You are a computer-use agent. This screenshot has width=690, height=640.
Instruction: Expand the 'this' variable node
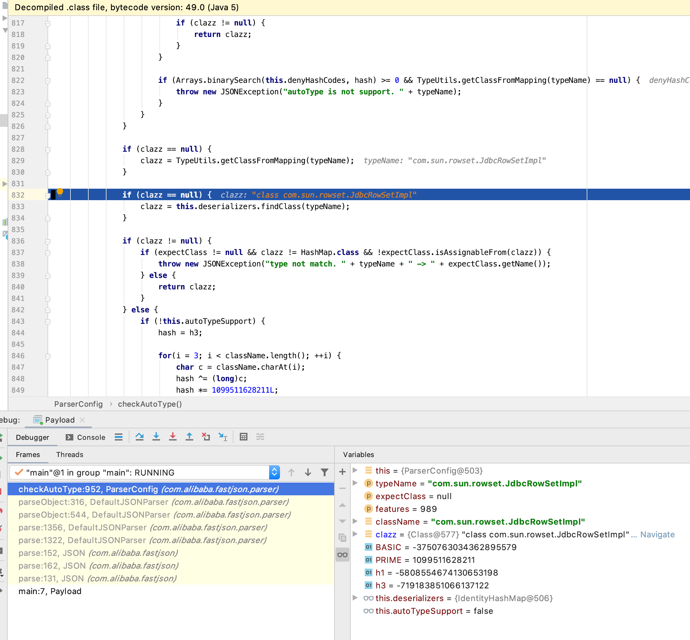(x=355, y=470)
